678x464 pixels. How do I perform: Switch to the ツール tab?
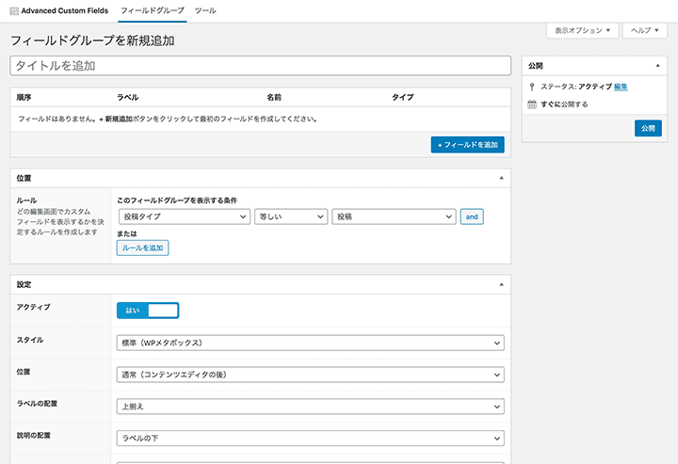(x=205, y=10)
